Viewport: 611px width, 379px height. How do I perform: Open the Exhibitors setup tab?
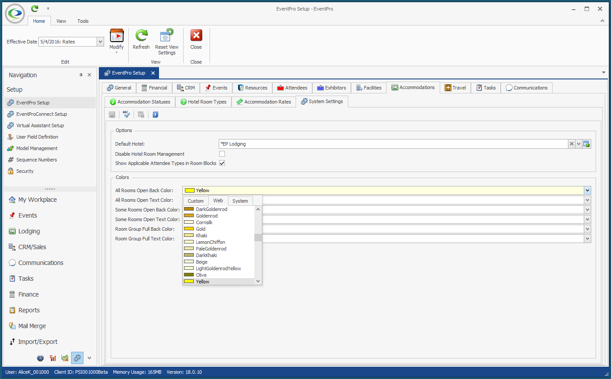pos(331,88)
